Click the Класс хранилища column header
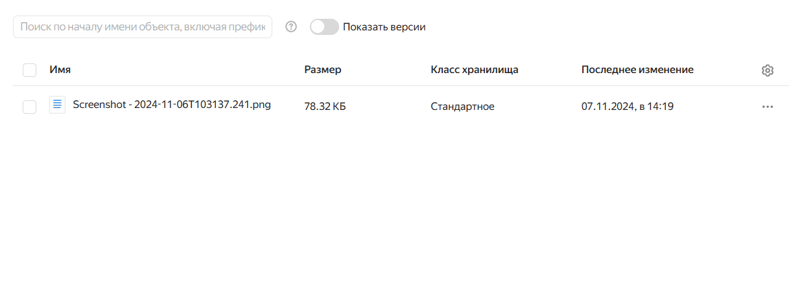Image resolution: width=804 pixels, height=282 pixels. tap(475, 70)
